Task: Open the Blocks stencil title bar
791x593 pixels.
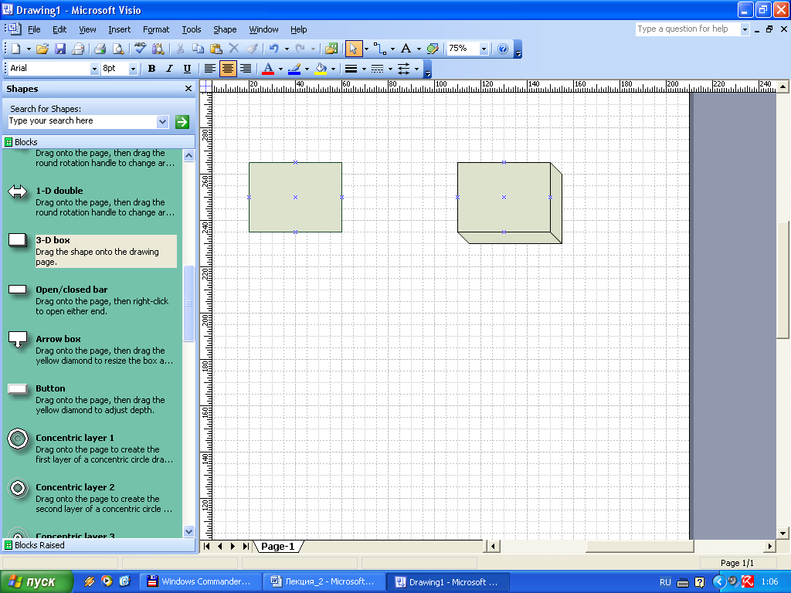Action: tap(99, 142)
